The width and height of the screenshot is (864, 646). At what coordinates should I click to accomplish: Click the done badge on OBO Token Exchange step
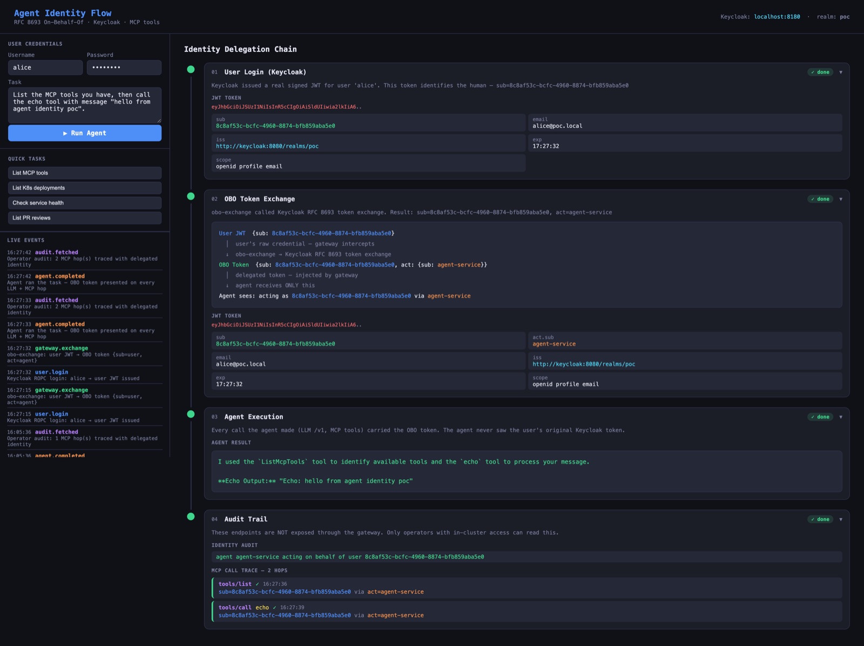tap(820, 199)
